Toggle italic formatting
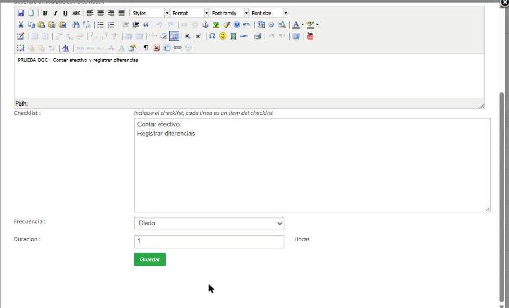The image size is (509, 308). click(x=55, y=14)
